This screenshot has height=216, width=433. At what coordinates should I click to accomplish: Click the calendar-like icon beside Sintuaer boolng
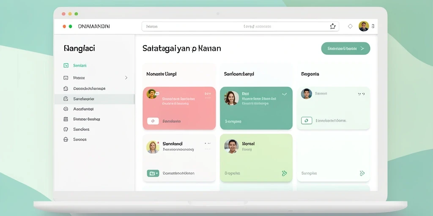66,119
